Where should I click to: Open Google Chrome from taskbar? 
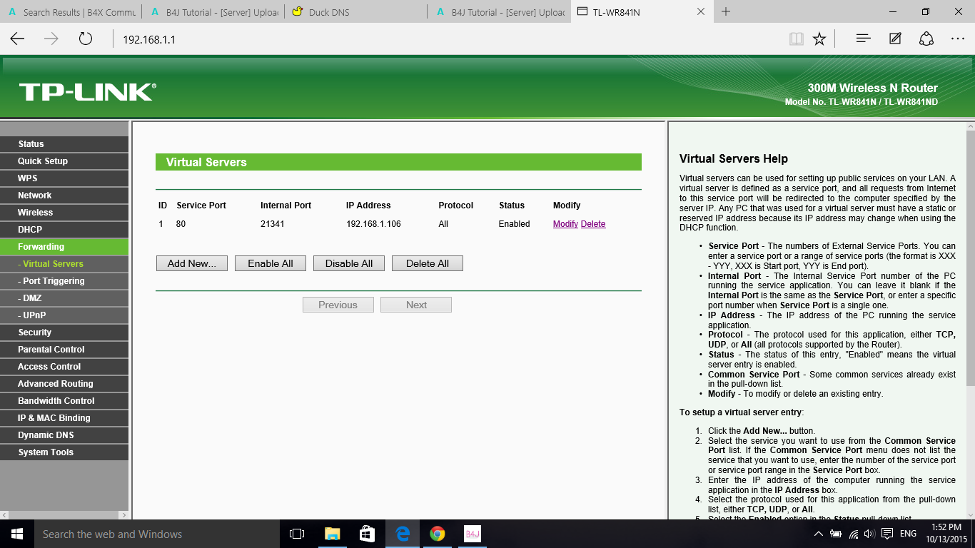438,534
